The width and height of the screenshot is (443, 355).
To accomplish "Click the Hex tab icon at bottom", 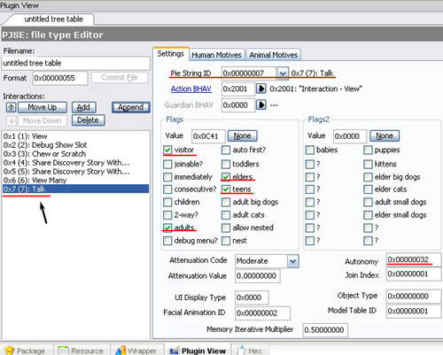I will pos(242,351).
